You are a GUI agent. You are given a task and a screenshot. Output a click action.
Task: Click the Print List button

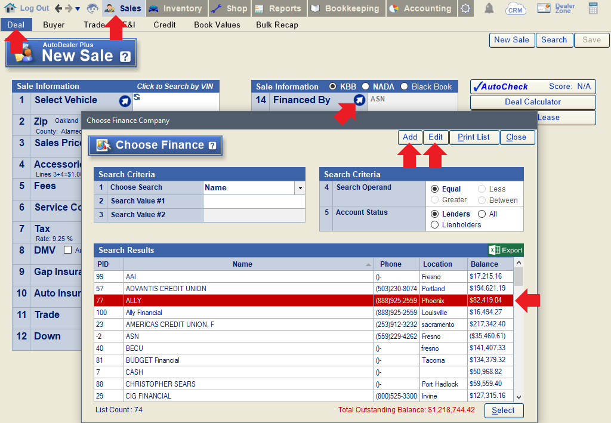[474, 137]
